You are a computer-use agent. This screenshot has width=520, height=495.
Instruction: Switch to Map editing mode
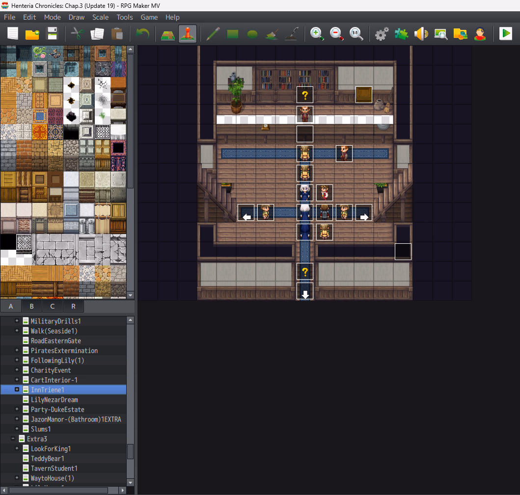pos(168,34)
